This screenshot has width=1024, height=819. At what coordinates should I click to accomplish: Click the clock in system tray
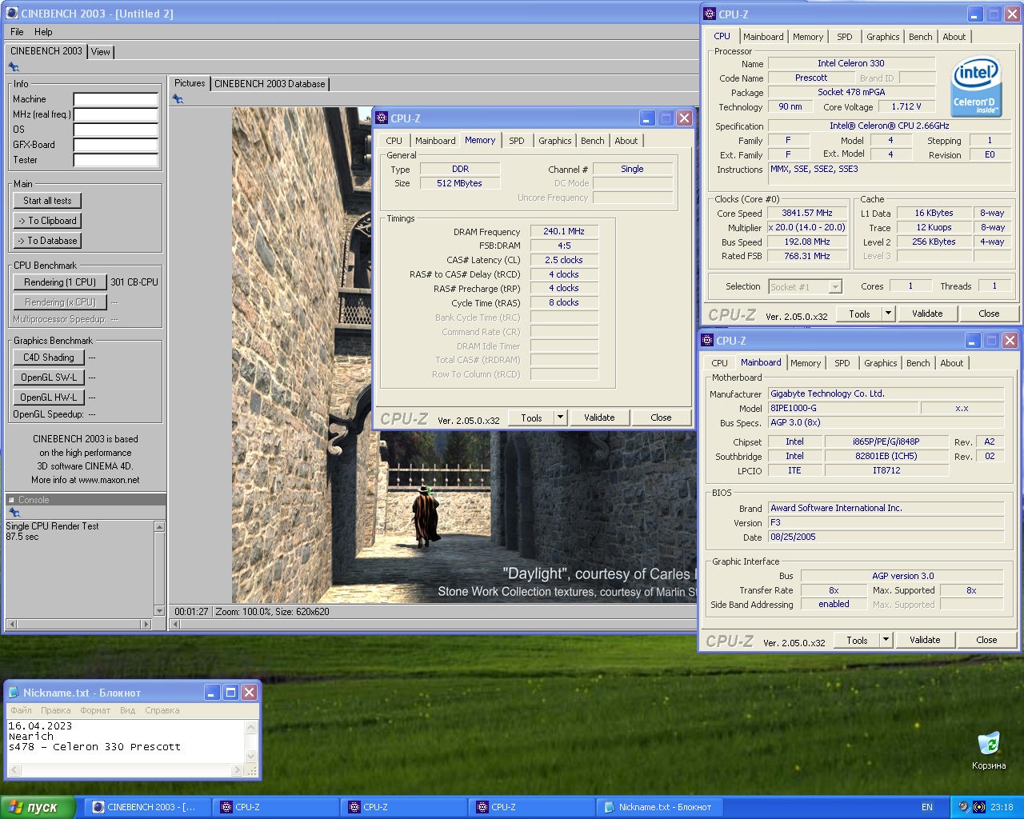[1002, 807]
